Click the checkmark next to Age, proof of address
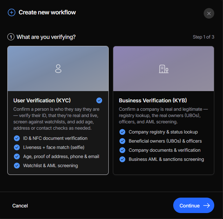 pyautogui.click(x=17, y=157)
